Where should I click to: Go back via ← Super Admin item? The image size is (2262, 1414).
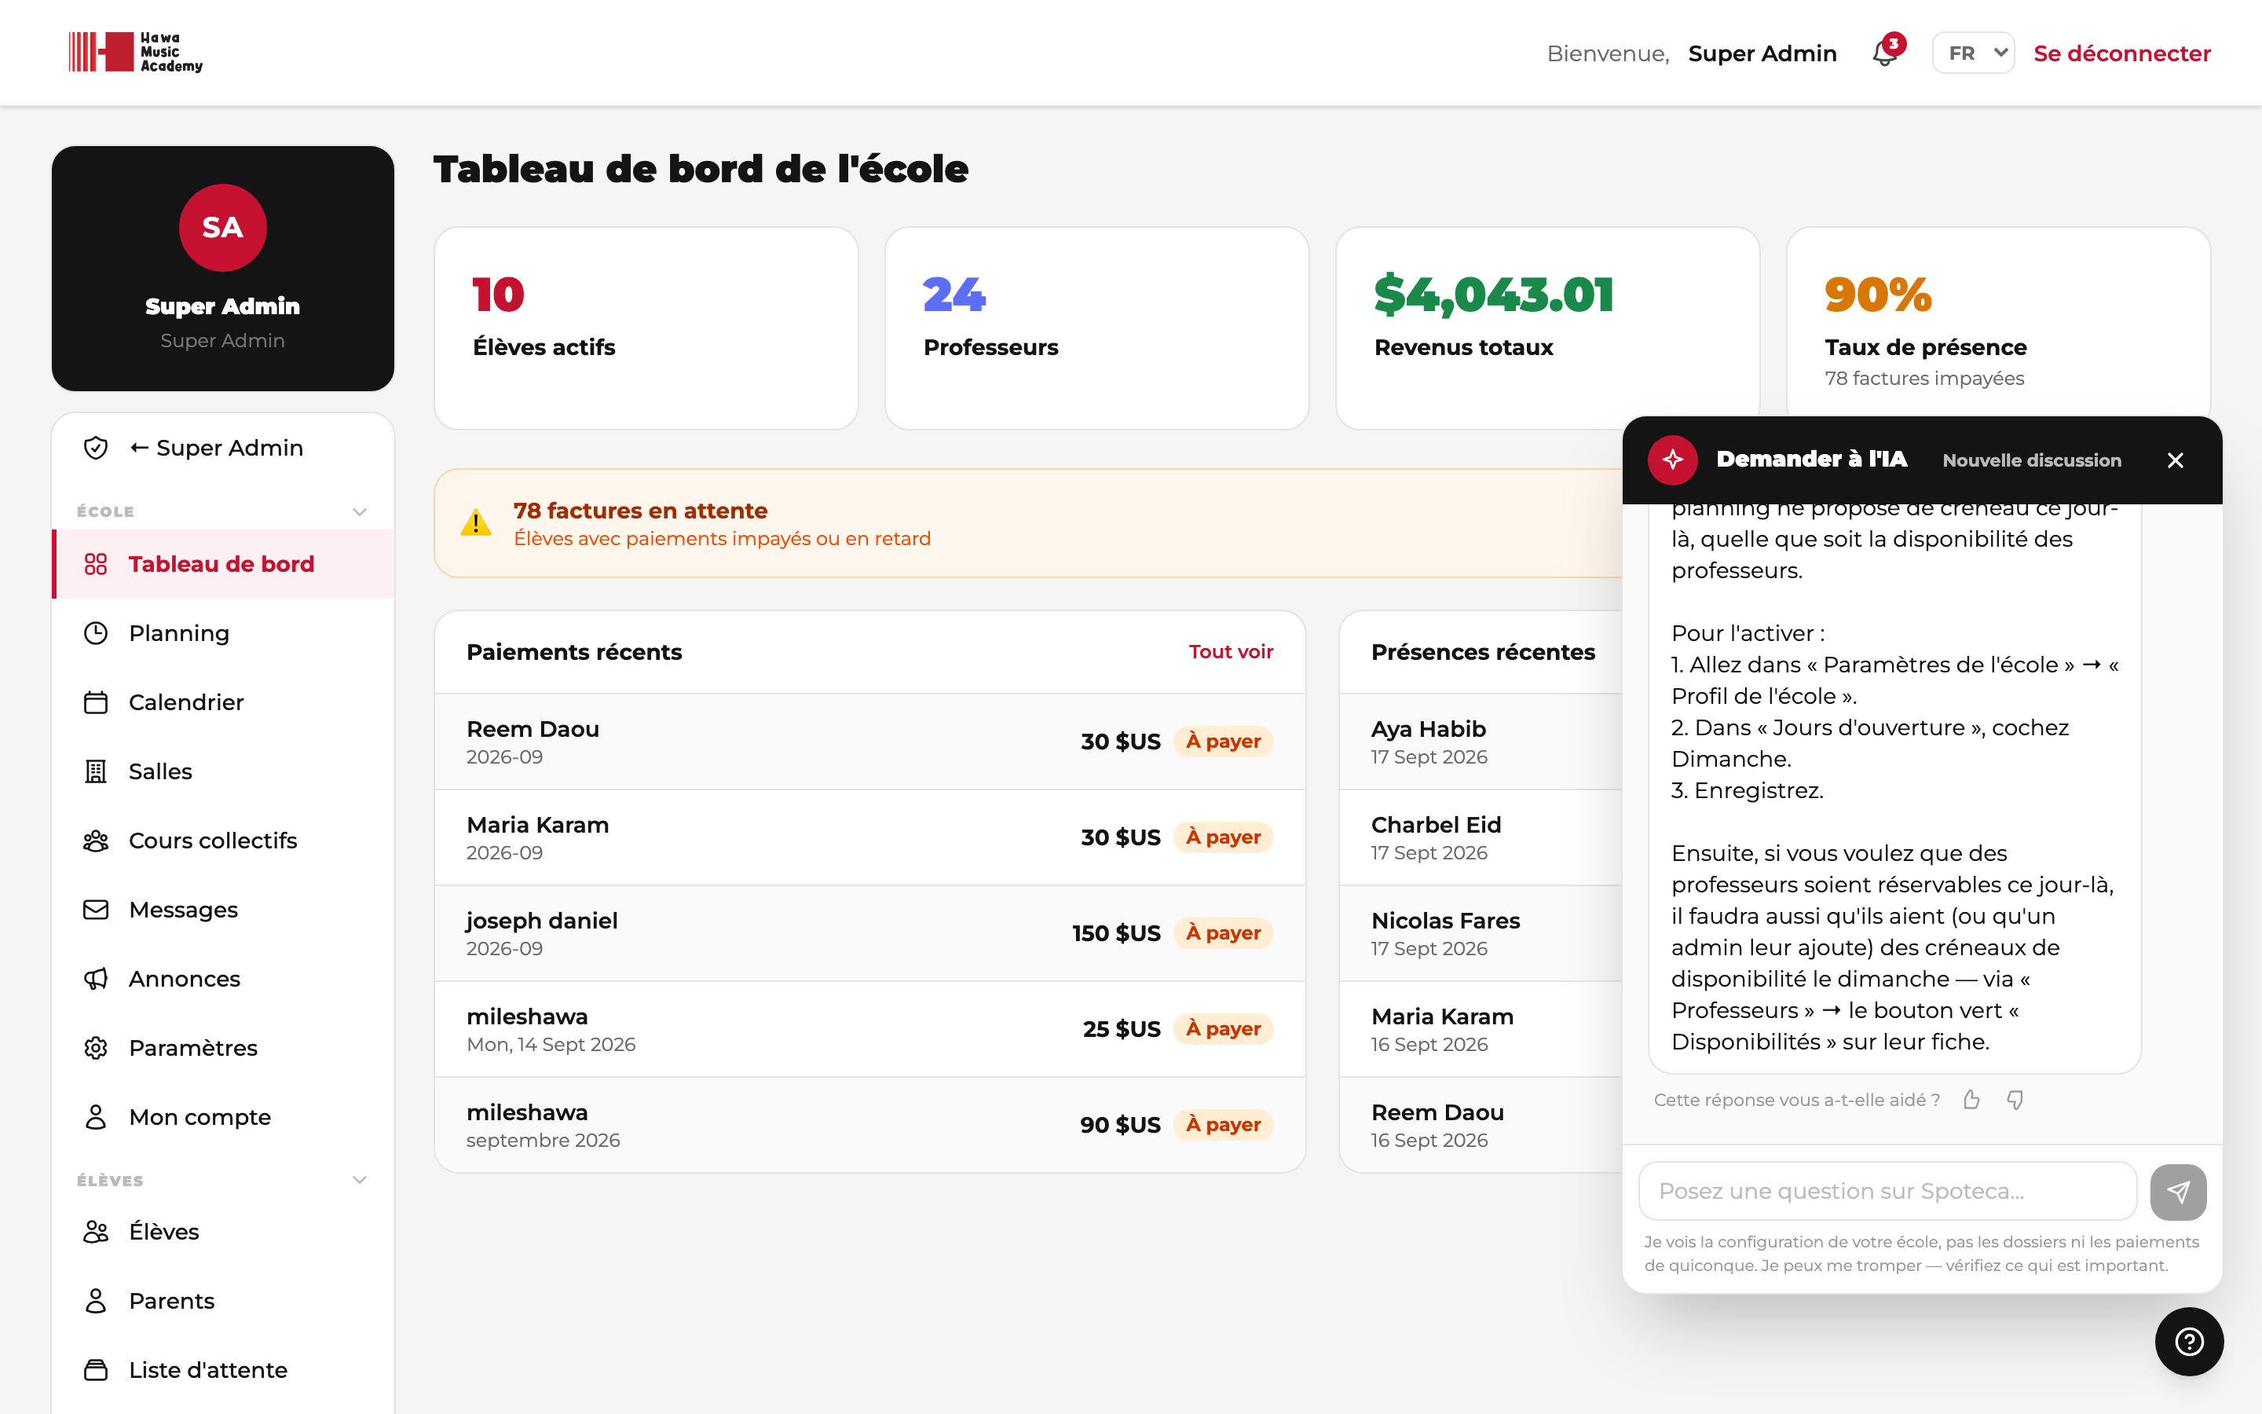(223, 448)
